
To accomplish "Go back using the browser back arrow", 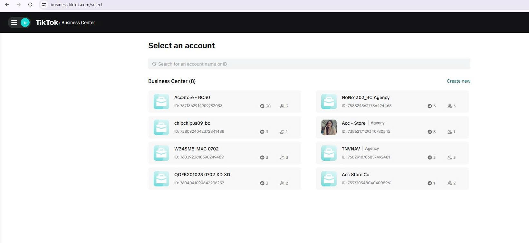I will [x=7, y=4].
